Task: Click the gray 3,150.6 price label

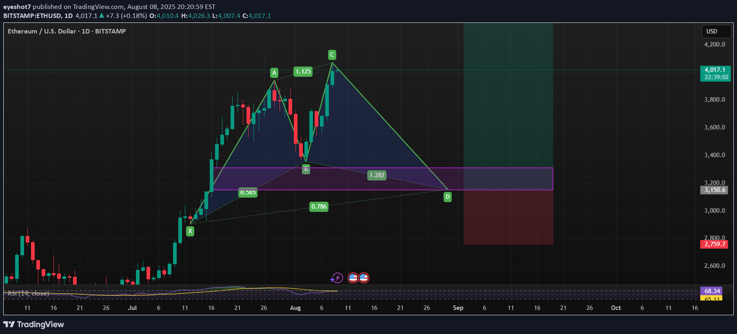Action: click(x=715, y=190)
